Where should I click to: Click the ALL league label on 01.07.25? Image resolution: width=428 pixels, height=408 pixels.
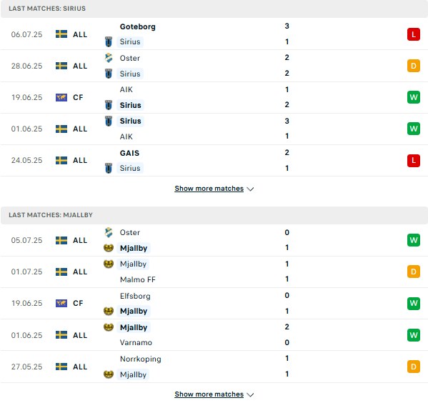pyautogui.click(x=80, y=272)
